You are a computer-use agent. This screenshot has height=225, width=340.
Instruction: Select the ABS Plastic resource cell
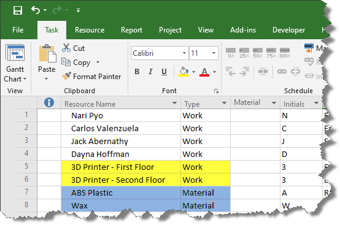[121, 193]
